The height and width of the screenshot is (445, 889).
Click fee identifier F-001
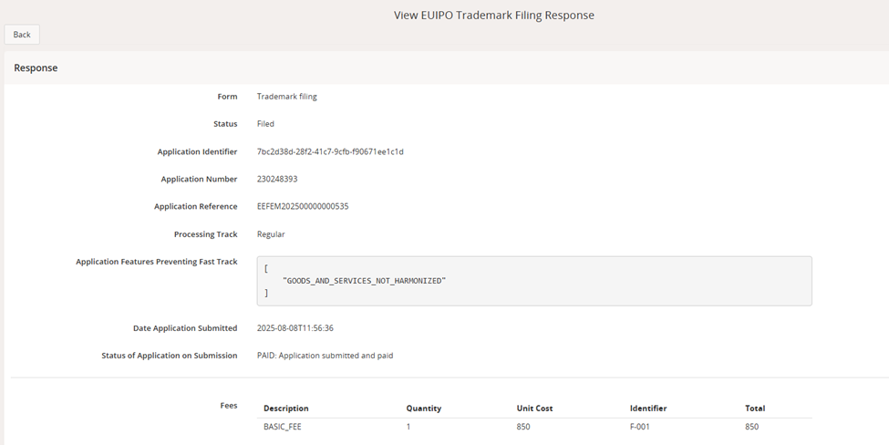[x=639, y=427]
